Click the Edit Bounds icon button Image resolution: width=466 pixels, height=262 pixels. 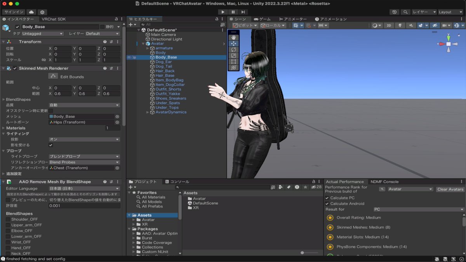click(54, 76)
